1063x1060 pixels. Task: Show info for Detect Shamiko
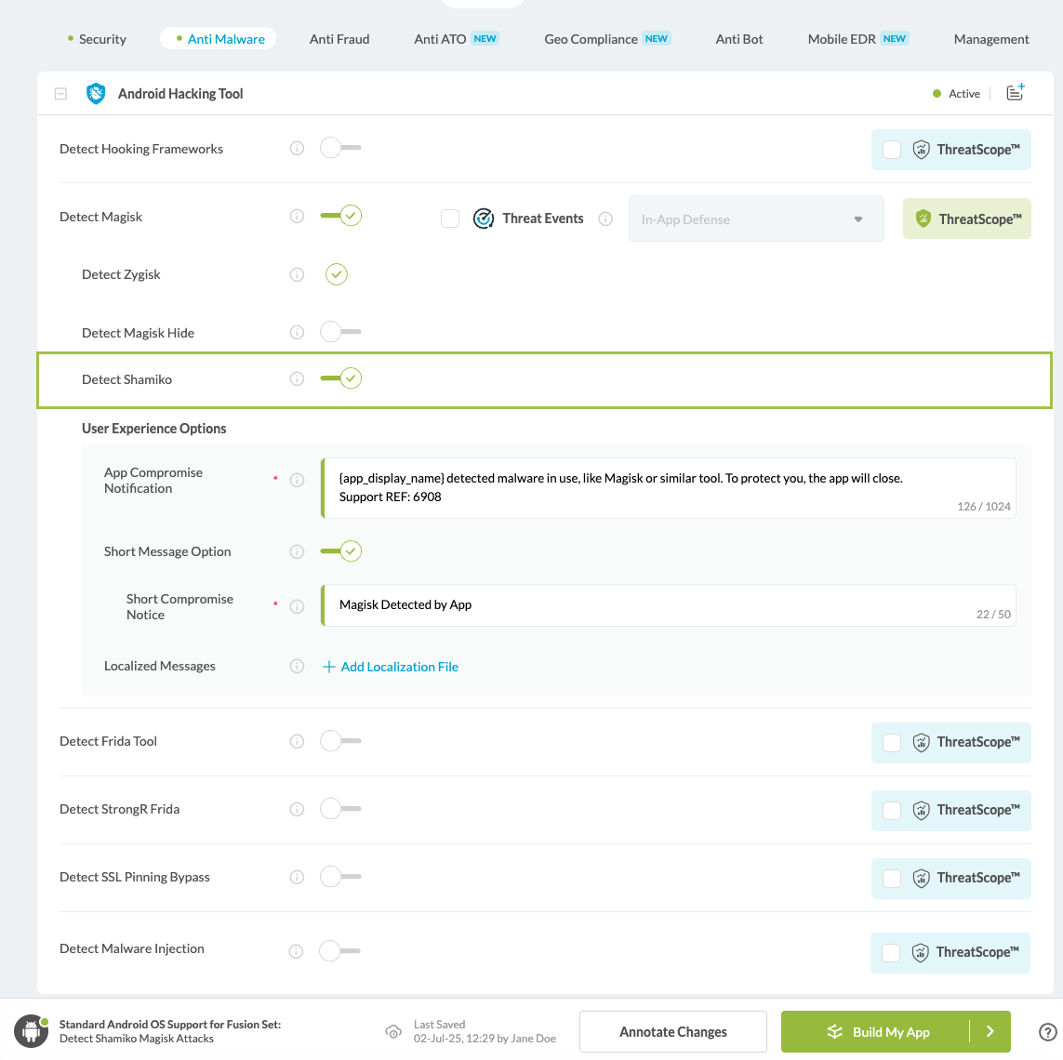pos(297,379)
